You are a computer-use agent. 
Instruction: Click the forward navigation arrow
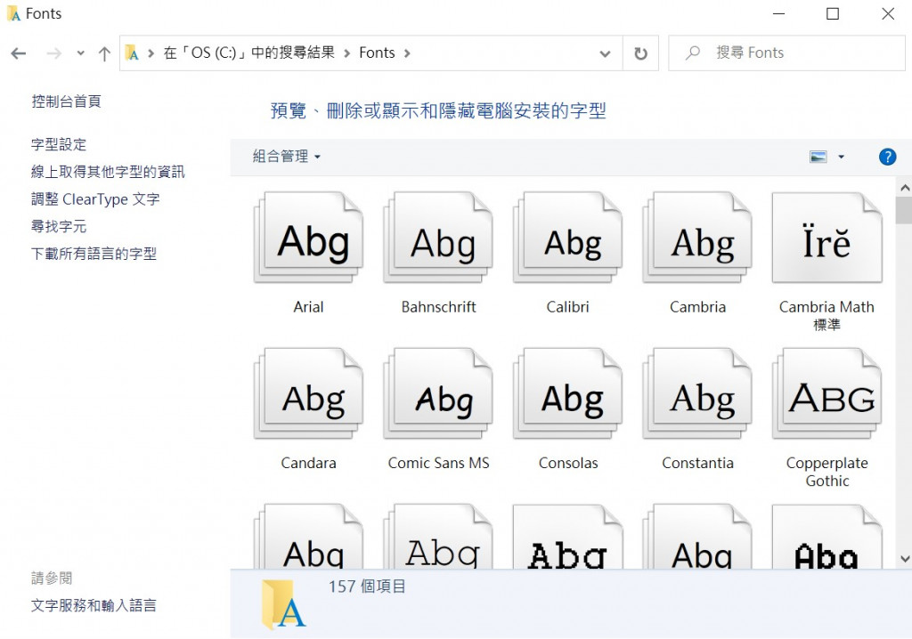point(53,53)
